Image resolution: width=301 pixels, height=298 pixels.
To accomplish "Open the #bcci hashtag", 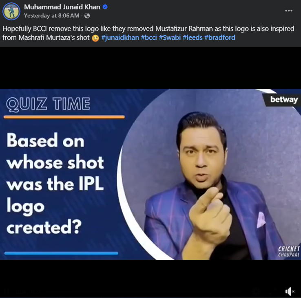I will pos(149,37).
